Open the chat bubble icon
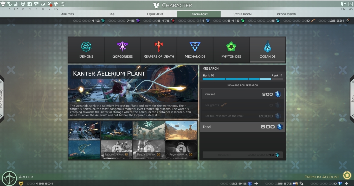 (36, 4)
